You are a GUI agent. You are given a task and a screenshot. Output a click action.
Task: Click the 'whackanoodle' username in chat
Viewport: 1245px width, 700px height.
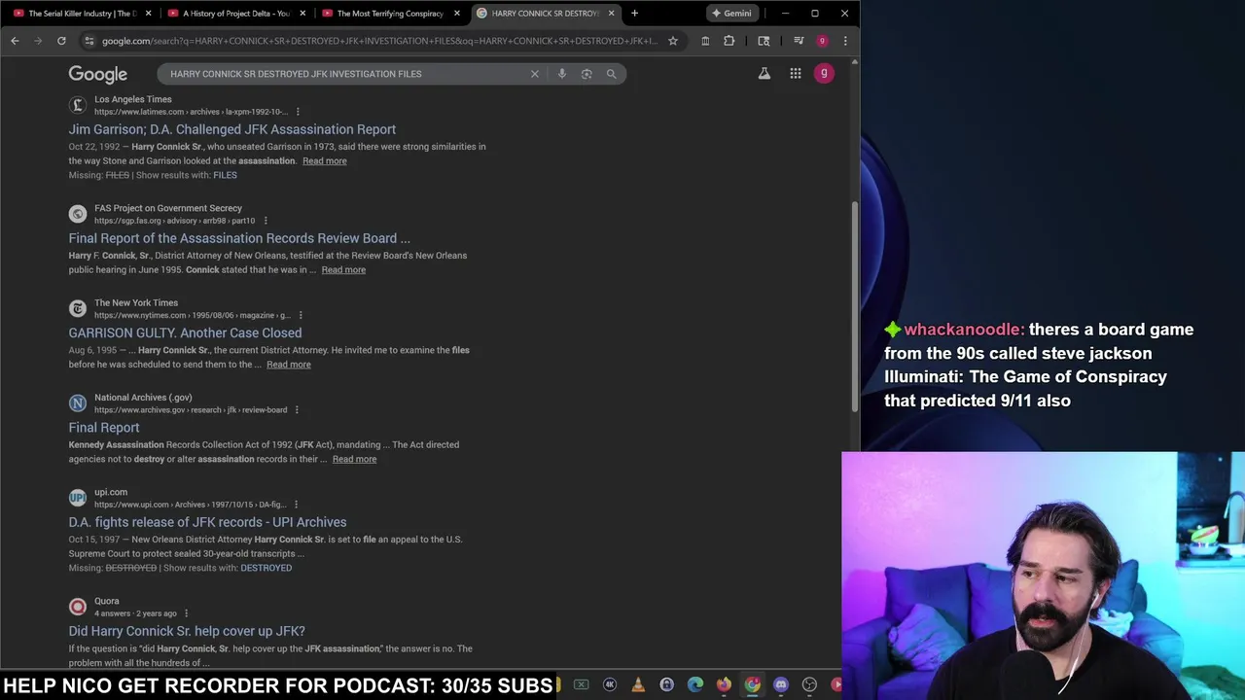point(964,330)
